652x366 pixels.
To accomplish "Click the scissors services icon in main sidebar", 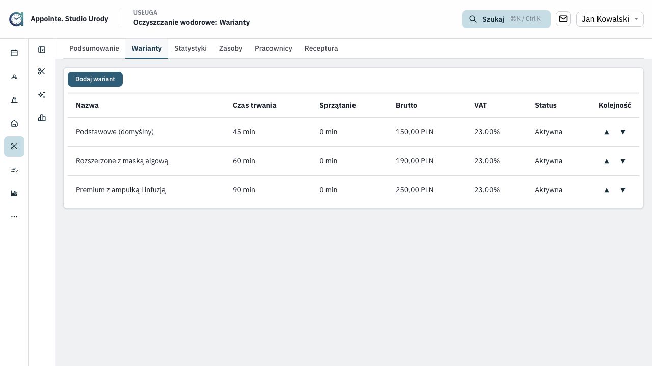I will 14,146.
